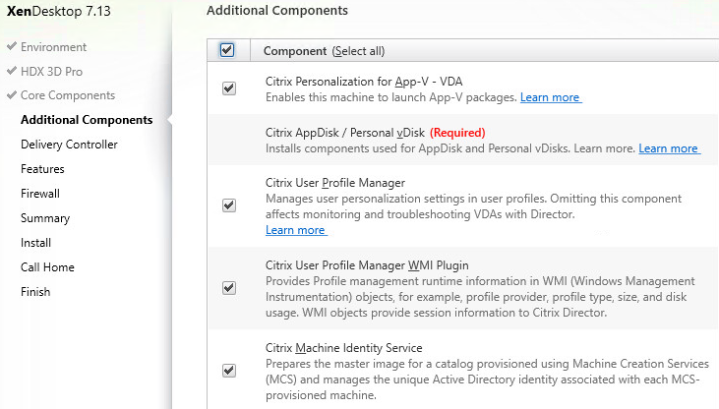The height and width of the screenshot is (409, 719).
Task: Click the Citrix User Profile Manager WMI Plugin title
Action: 367,265
